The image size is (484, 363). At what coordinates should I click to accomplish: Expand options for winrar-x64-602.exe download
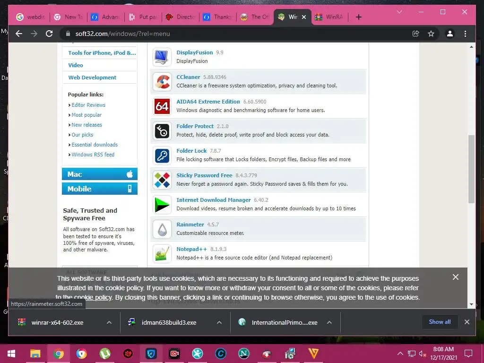click(x=109, y=322)
